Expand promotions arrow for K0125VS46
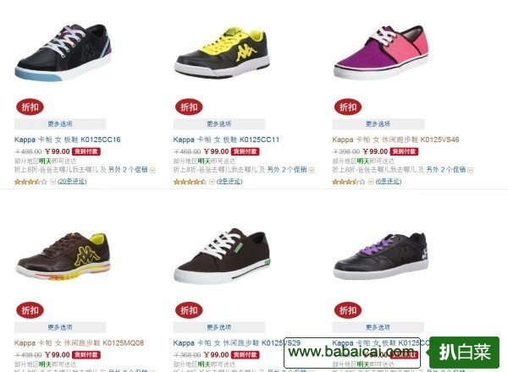 (471, 170)
